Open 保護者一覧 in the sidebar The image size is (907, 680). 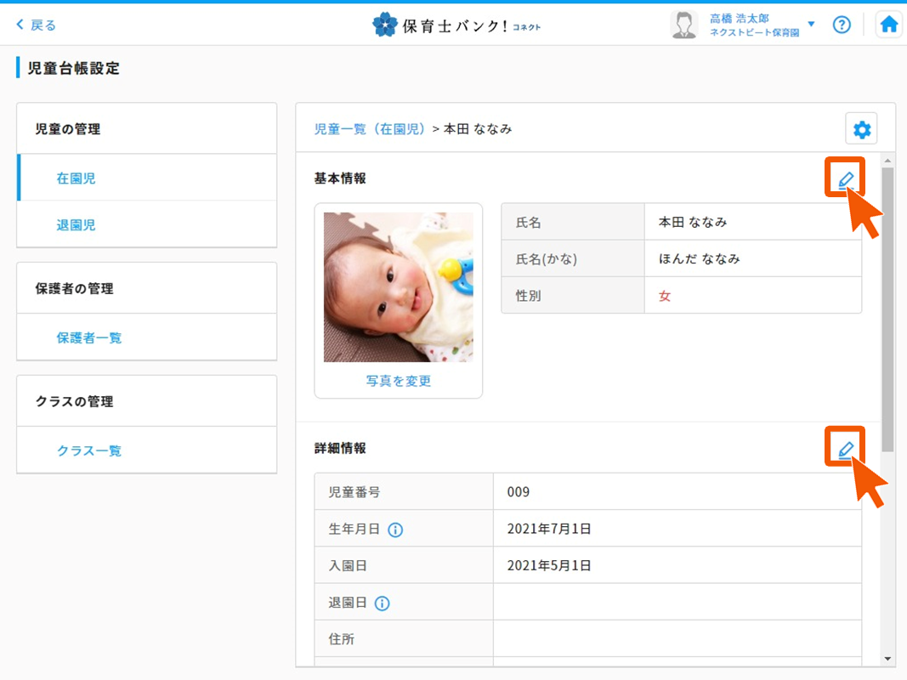tap(89, 337)
